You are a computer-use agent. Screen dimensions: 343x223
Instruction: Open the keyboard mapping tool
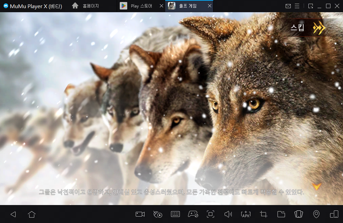[x=175, y=214]
